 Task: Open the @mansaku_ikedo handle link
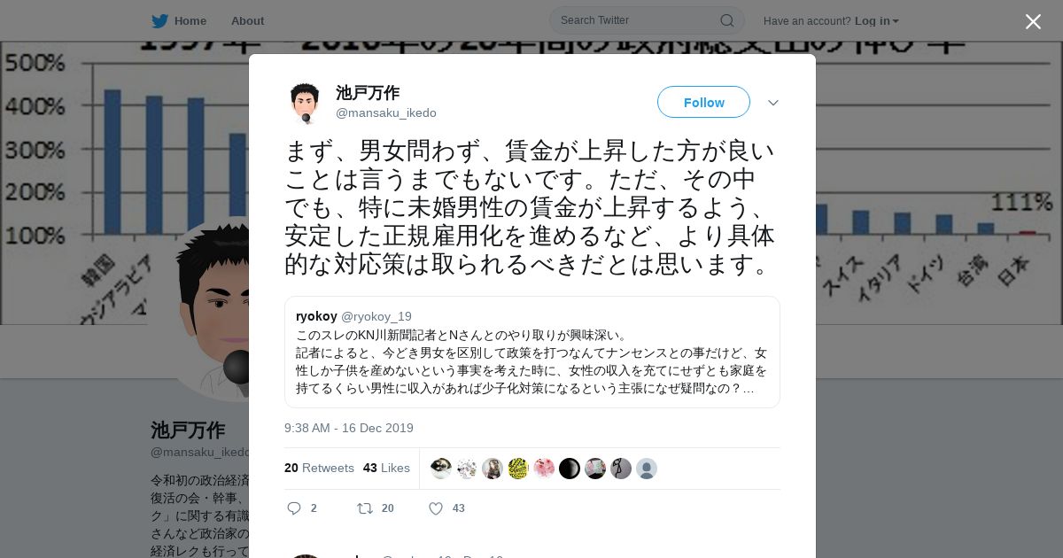coord(386,112)
